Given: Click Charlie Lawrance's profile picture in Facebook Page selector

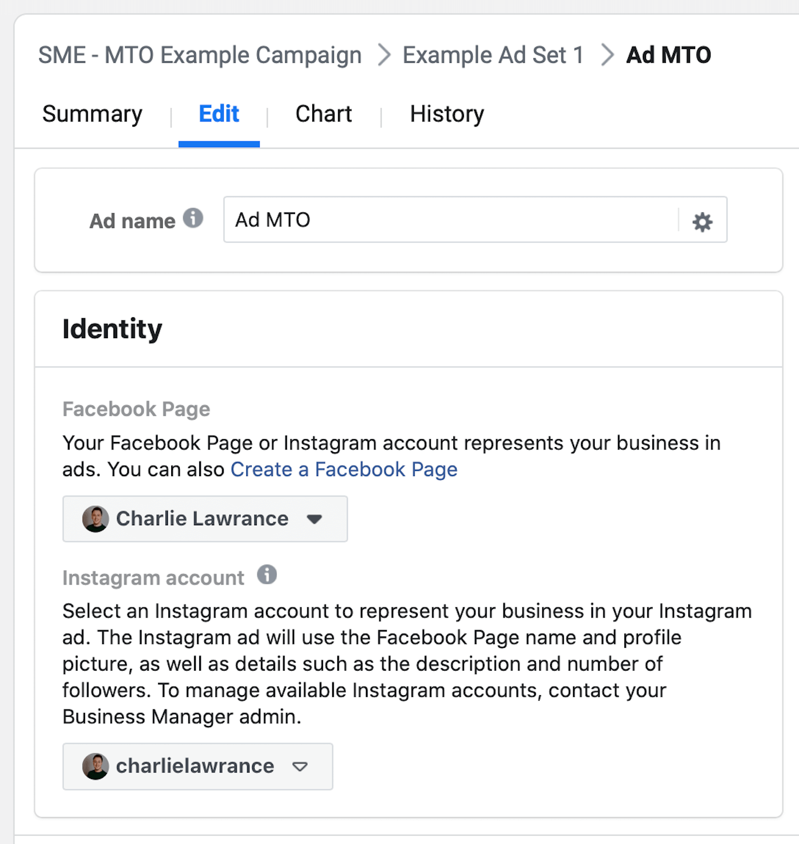Looking at the screenshot, I should 96,519.
